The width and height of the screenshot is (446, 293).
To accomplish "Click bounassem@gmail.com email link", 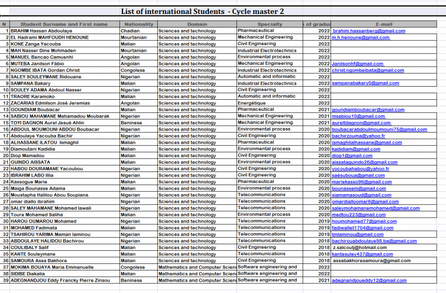I will point(359,189).
